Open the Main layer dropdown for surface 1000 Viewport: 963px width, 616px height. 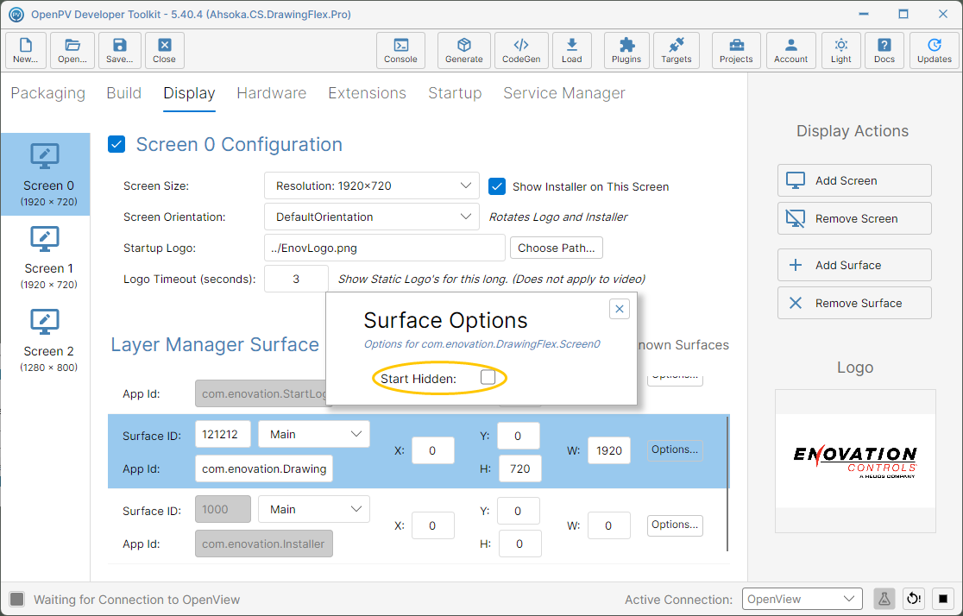pyautogui.click(x=314, y=509)
